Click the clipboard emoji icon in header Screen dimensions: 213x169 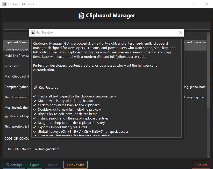[x=81, y=16]
